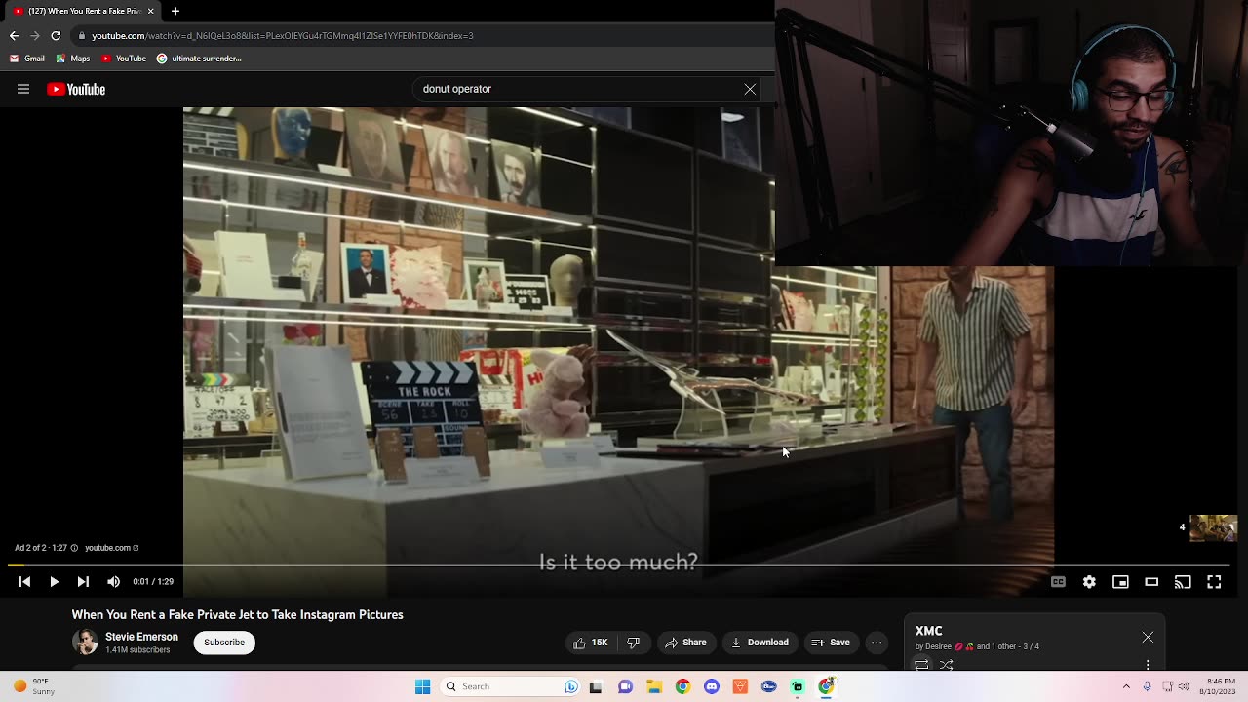Save the video to a playlist
The height and width of the screenshot is (702, 1248).
click(x=830, y=643)
